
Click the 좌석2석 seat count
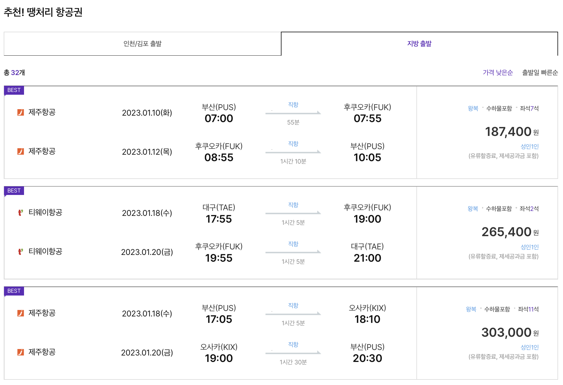coord(529,208)
